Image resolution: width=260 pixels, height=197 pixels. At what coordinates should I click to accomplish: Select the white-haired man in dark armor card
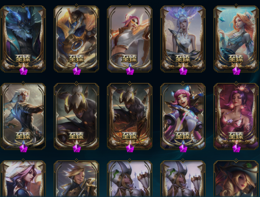tap(23, 115)
